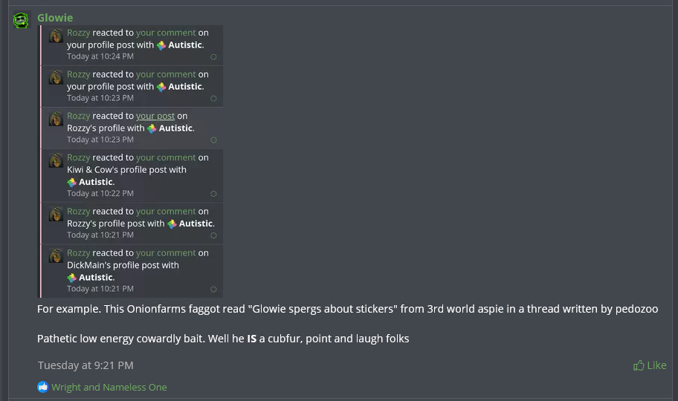Click the thumbs-up Like icon

coord(639,365)
